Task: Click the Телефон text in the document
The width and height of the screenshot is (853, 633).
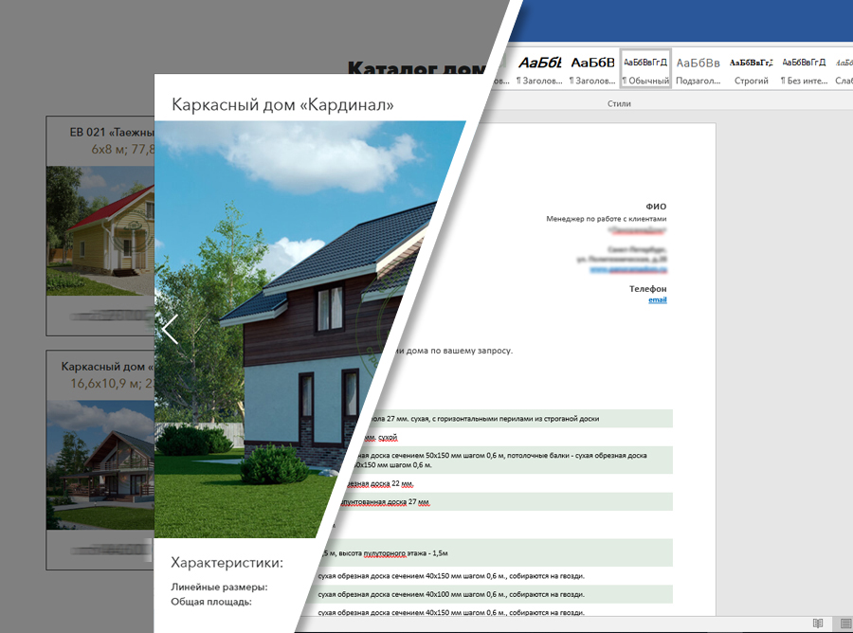Action: (x=647, y=289)
